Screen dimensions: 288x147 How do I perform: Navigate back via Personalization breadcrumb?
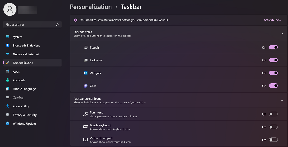(91, 6)
